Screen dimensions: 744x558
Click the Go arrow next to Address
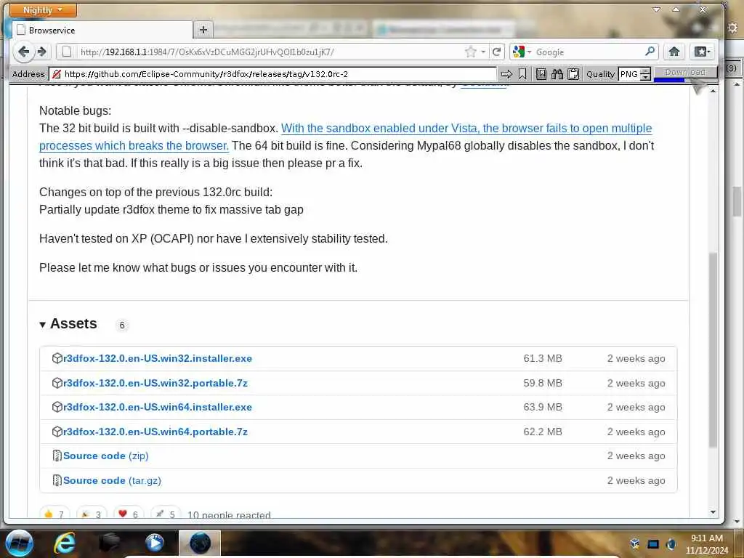click(x=506, y=74)
